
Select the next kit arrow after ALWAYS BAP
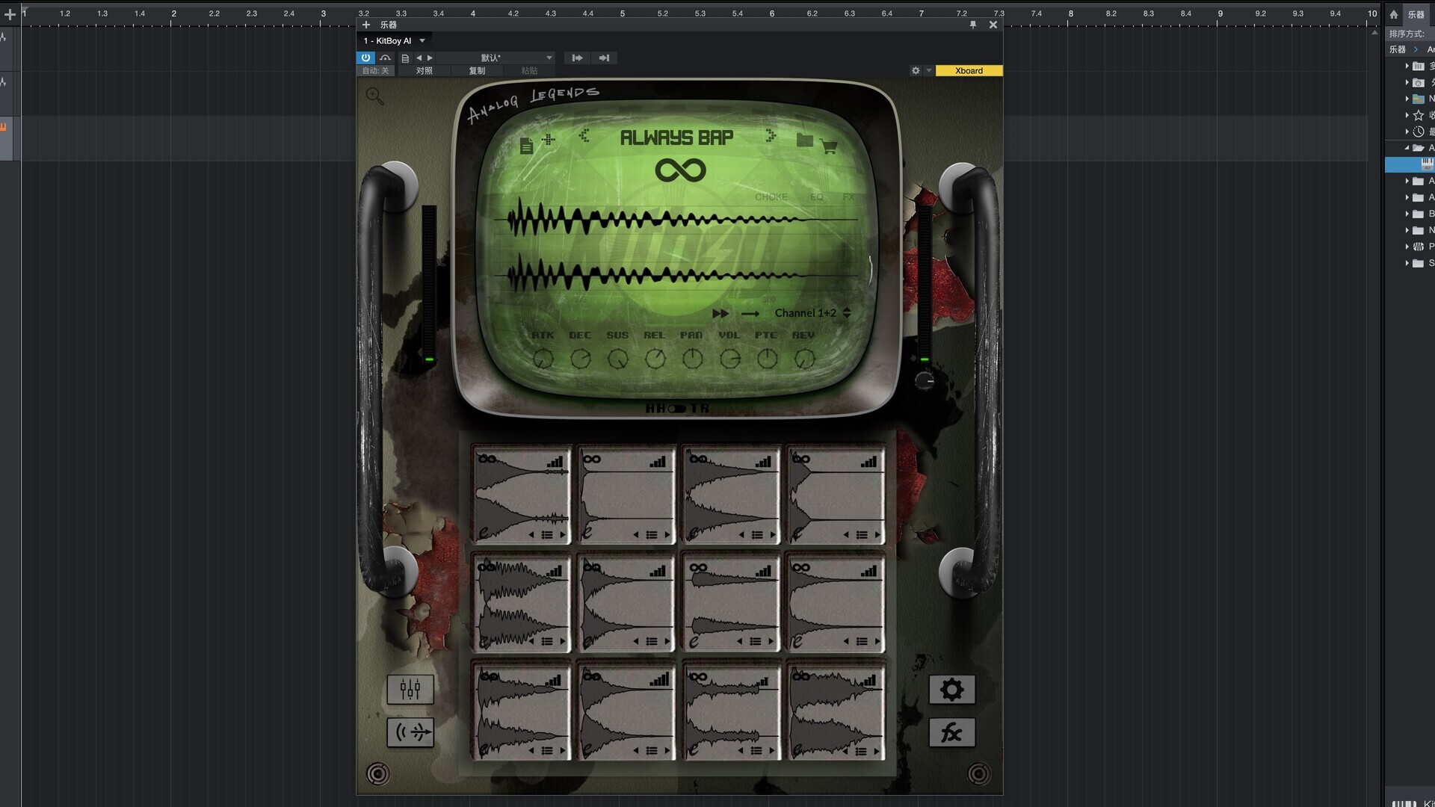(771, 135)
